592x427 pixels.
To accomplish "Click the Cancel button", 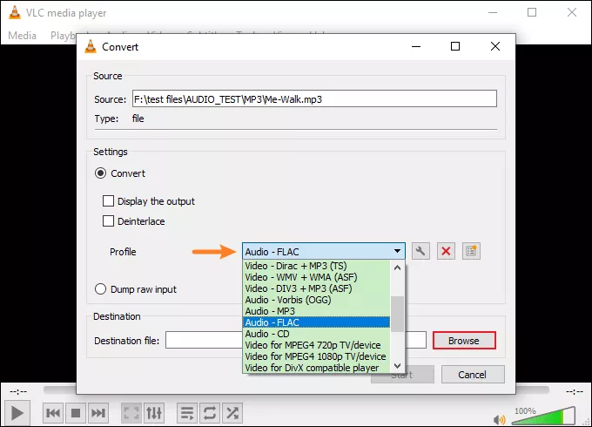I will click(473, 375).
